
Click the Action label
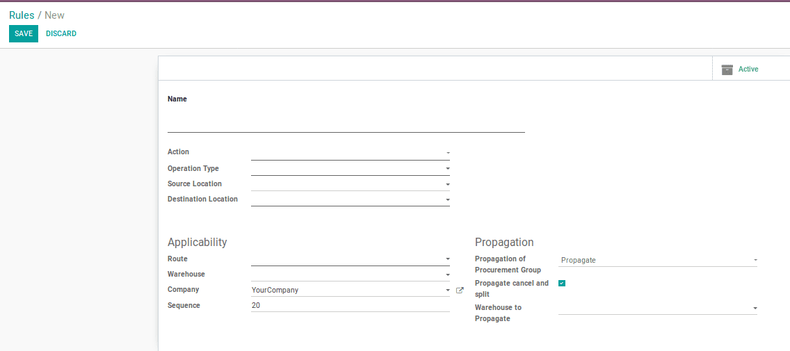click(x=178, y=152)
